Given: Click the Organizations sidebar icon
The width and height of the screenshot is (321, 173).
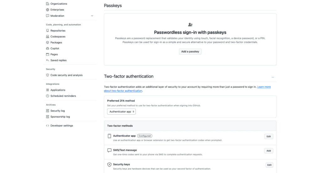Looking at the screenshot, I should (x=48, y=4).
